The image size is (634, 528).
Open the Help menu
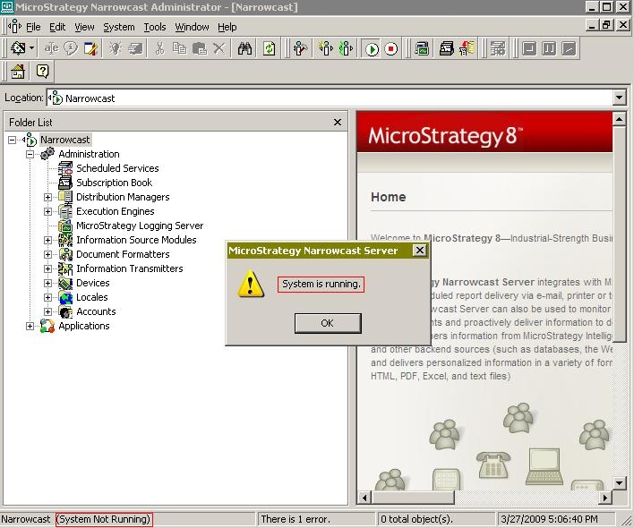coord(227,27)
